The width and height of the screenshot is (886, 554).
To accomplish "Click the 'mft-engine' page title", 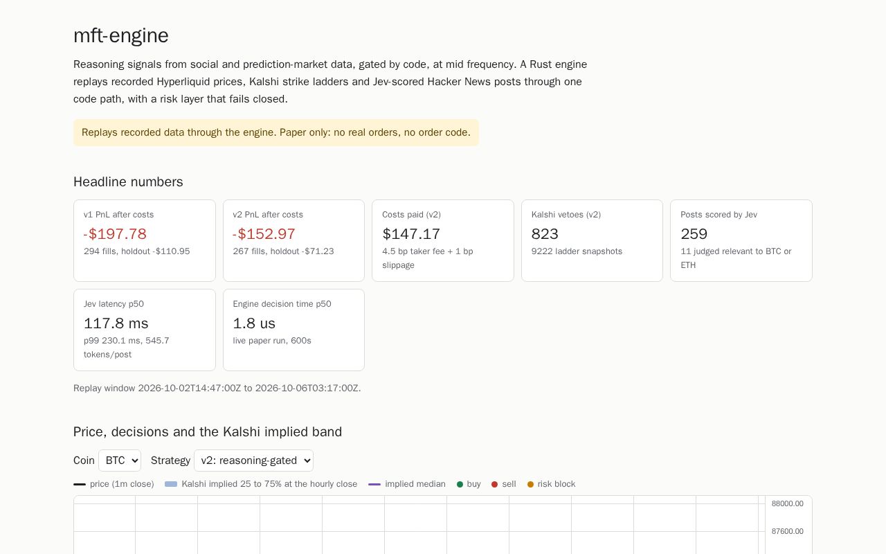I will click(121, 35).
